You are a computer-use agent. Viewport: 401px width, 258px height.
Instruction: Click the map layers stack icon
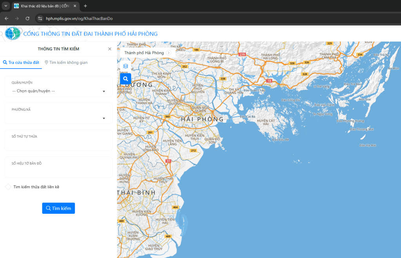click(125, 66)
